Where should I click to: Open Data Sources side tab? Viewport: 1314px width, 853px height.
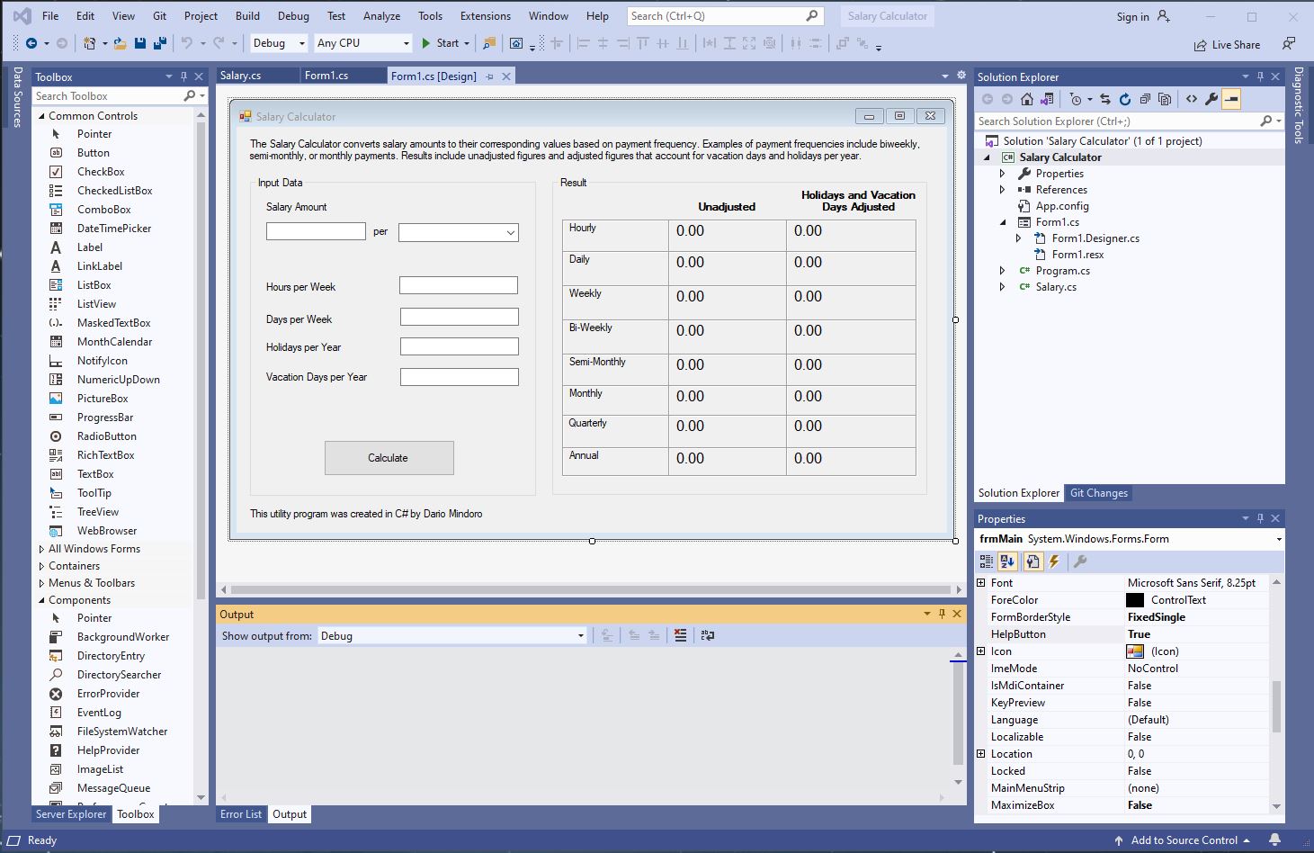(x=18, y=97)
